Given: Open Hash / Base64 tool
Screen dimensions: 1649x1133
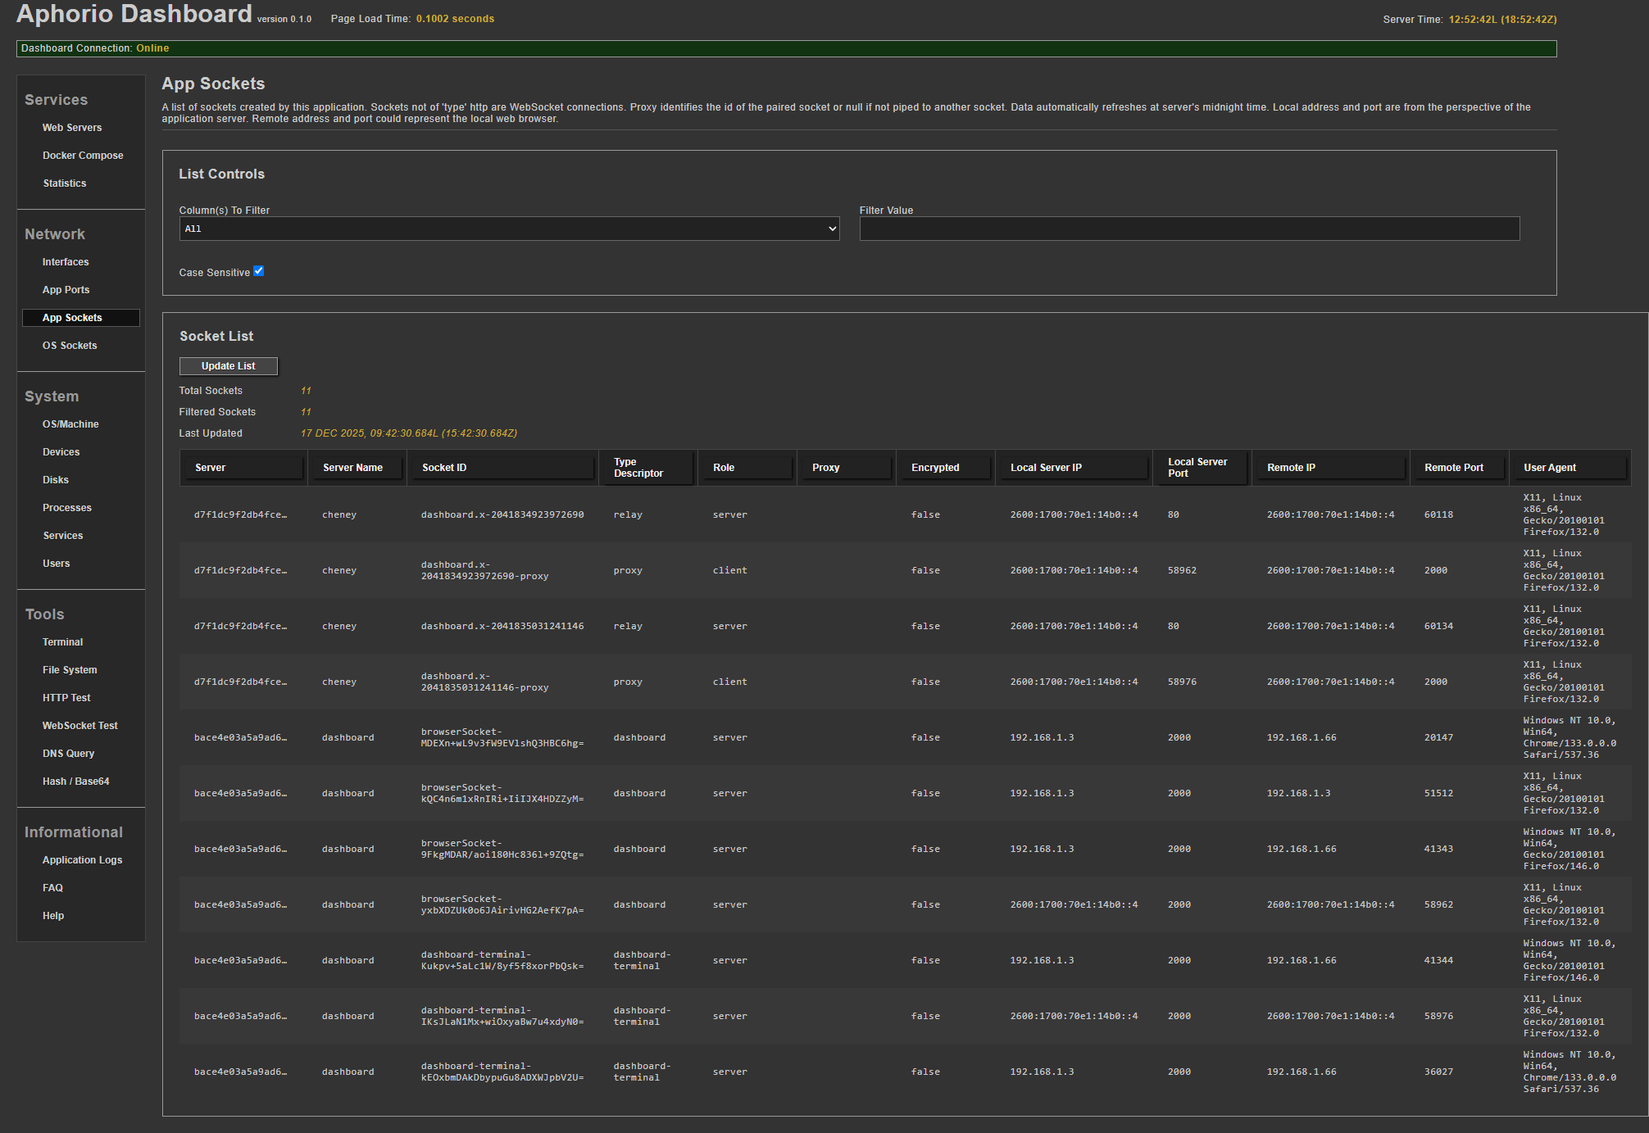Looking at the screenshot, I should (76, 782).
